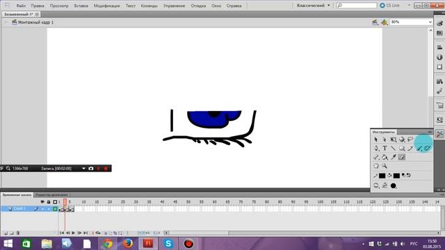Toggle lock all layers icon
445x250 pixels.
coord(49,202)
